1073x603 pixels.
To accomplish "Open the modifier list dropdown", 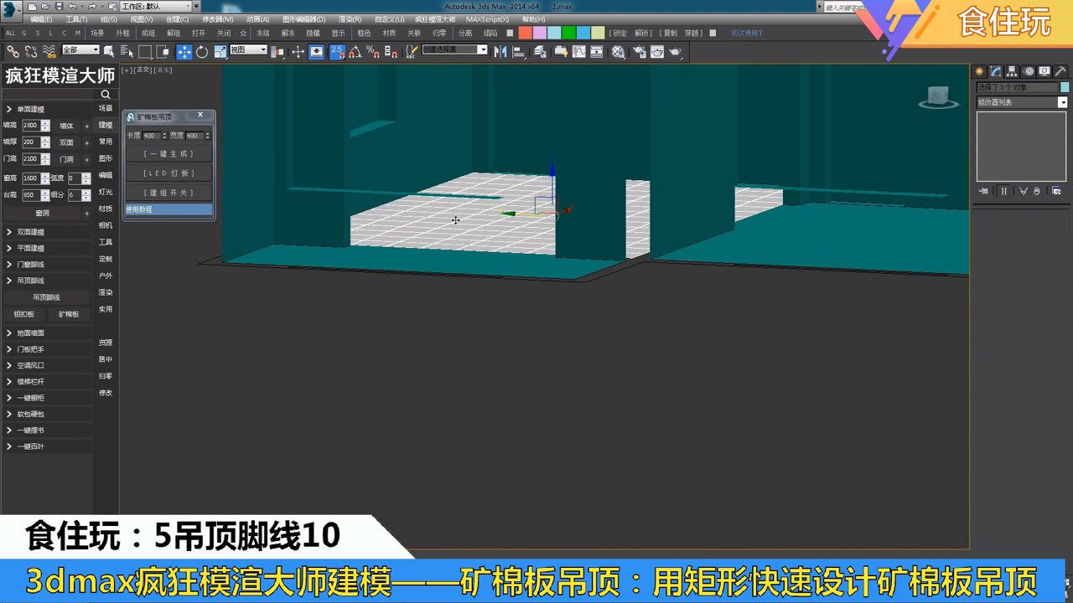I will click(1022, 102).
